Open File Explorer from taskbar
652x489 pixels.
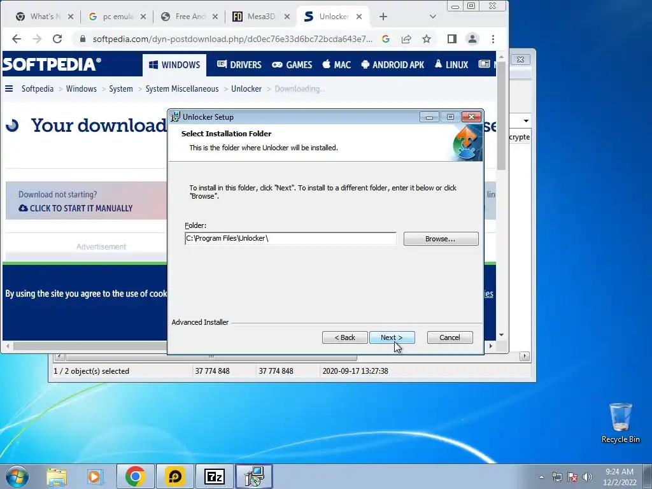[x=57, y=477]
